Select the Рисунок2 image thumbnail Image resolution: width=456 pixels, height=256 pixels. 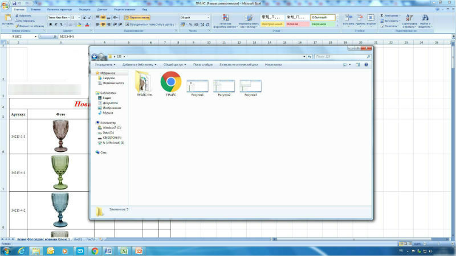coord(224,88)
